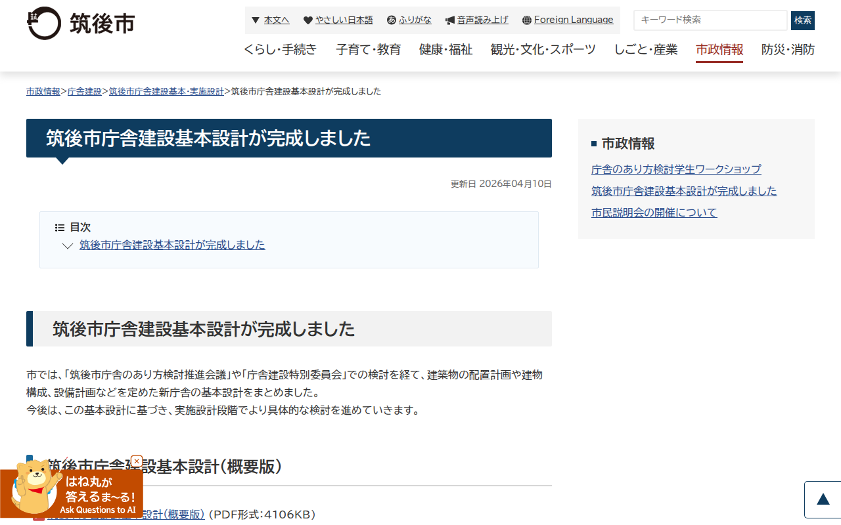Open sidebar link 筑後市庁舎建設基本設計が完成しました

click(684, 191)
